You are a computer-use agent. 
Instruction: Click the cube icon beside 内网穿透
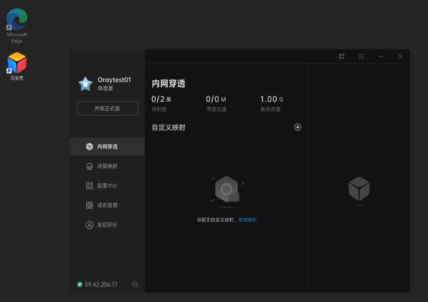tap(89, 147)
